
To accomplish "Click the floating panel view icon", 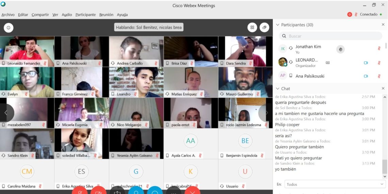I will (x=264, y=28).
